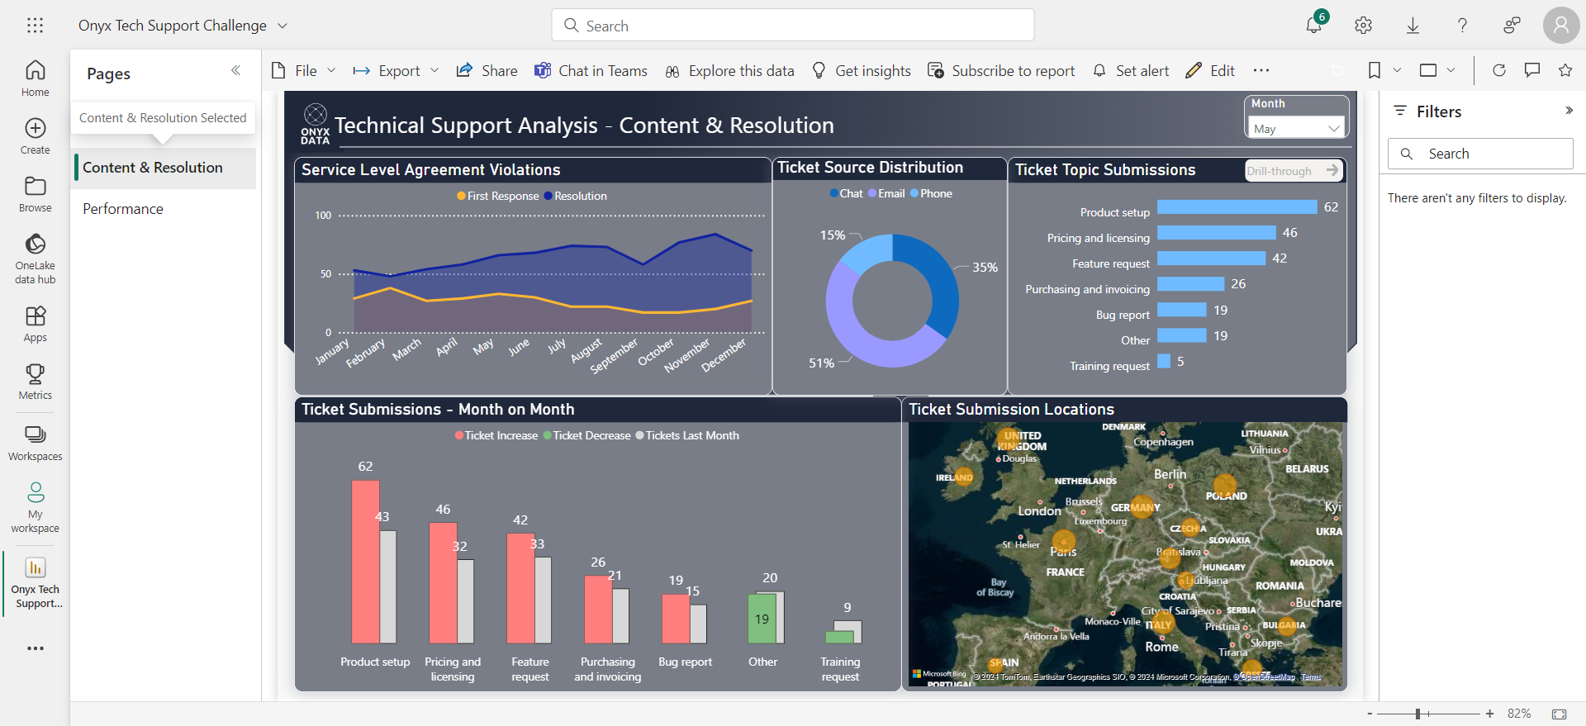Refresh the report visuals
Screen dimensions: 1586x726
[x=1498, y=70]
